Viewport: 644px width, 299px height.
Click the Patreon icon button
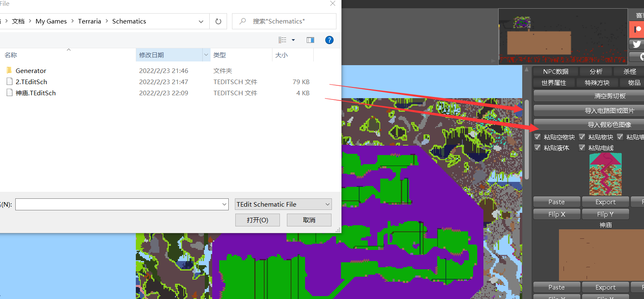click(637, 30)
